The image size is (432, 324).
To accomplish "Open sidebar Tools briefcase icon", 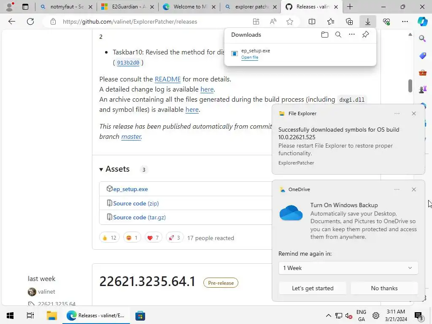I will [x=422, y=73].
